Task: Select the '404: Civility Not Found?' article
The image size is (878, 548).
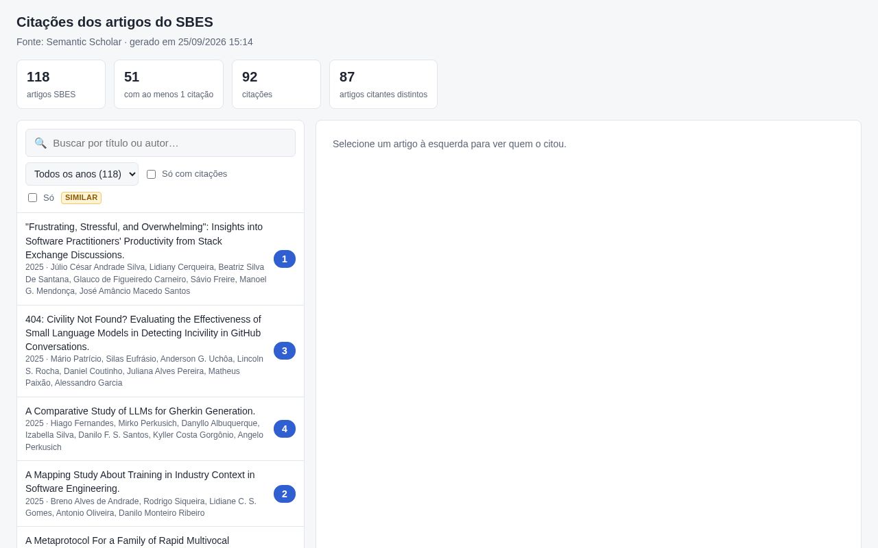Action: (x=161, y=351)
